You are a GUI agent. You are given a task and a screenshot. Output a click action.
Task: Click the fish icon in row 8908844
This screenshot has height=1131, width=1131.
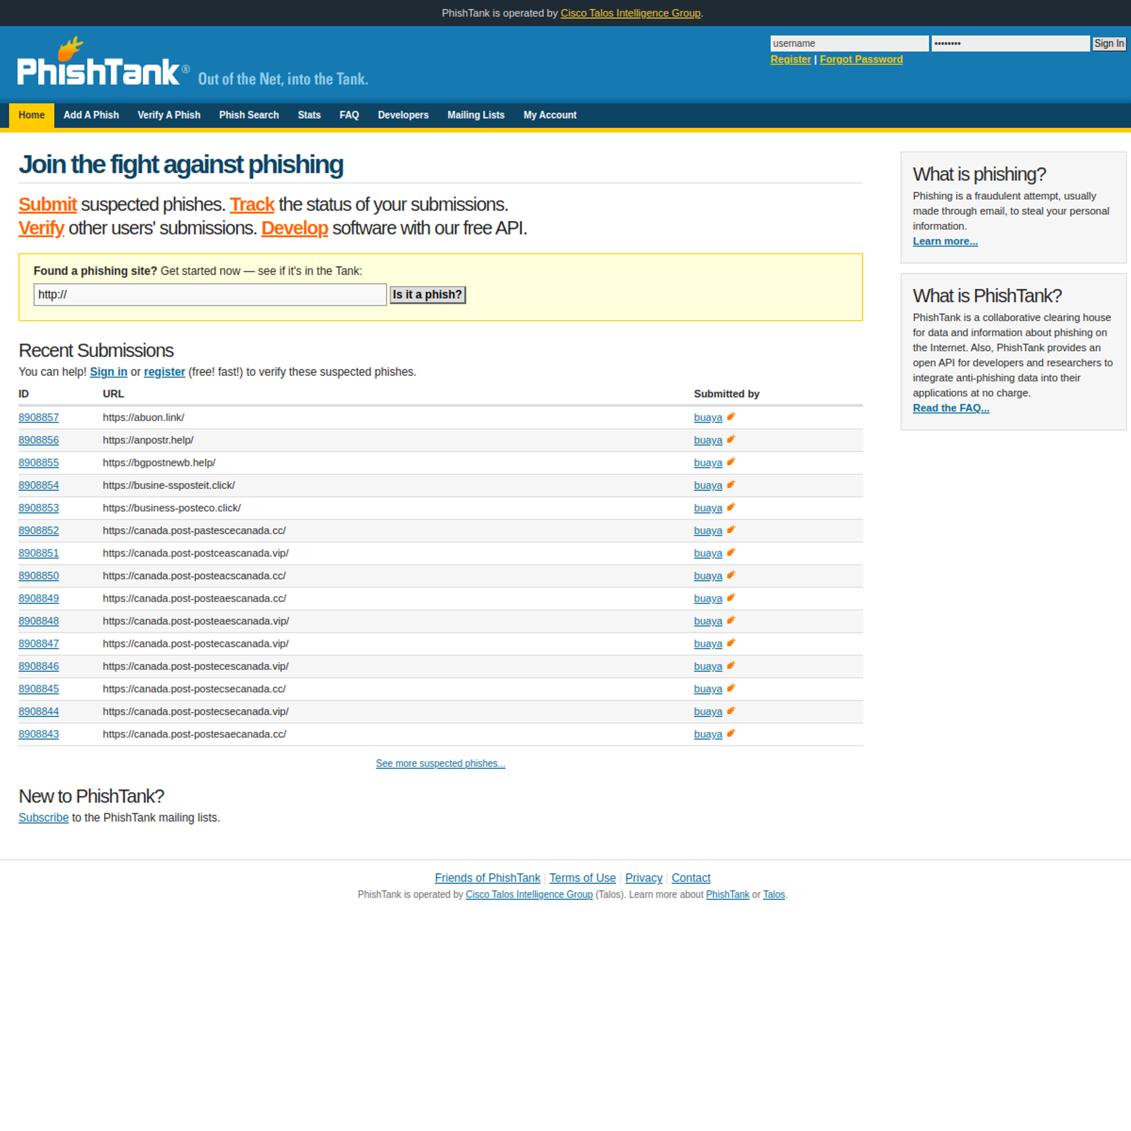click(730, 711)
